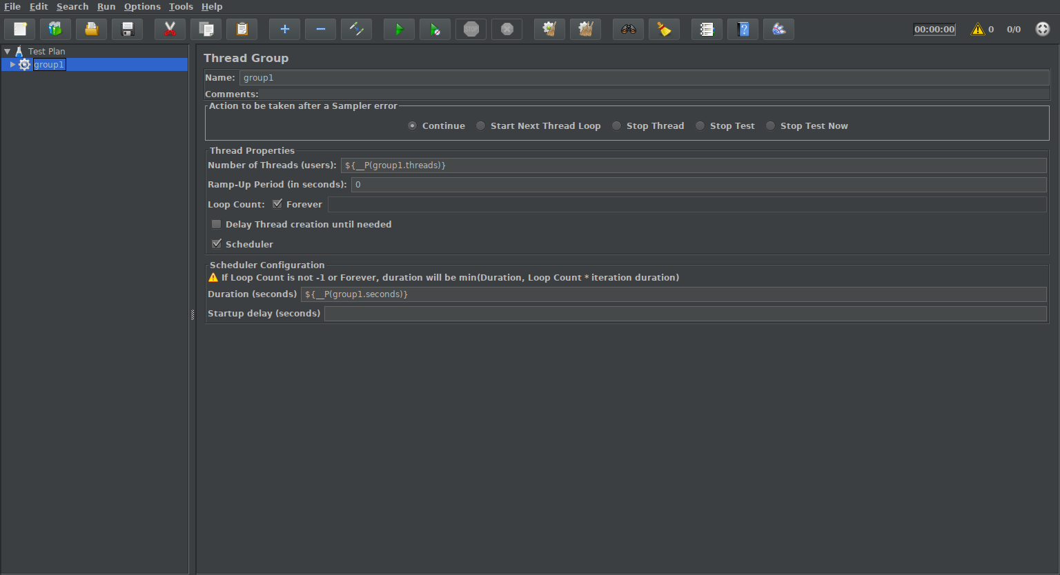This screenshot has width=1060, height=575.
Task: Click the Ramp-Up Period input field
Action: 698,185
